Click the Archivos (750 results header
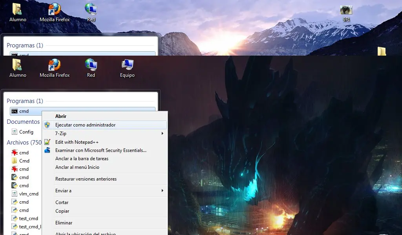Screen dimensions: 402x235 (x=24, y=143)
